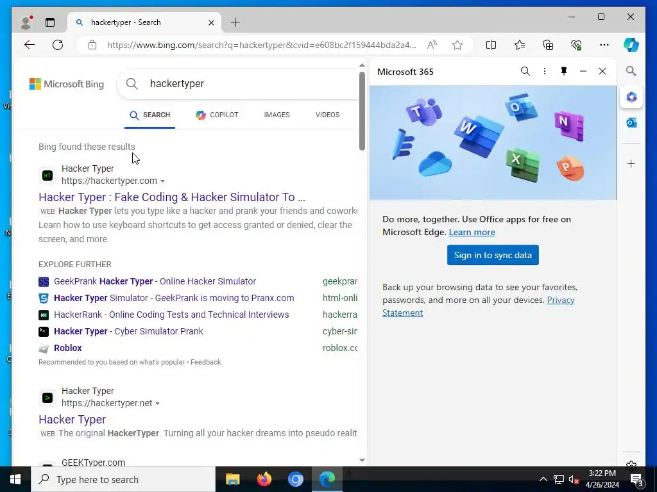The image size is (657, 492).
Task: Open Collections icon
Action: [x=548, y=45]
